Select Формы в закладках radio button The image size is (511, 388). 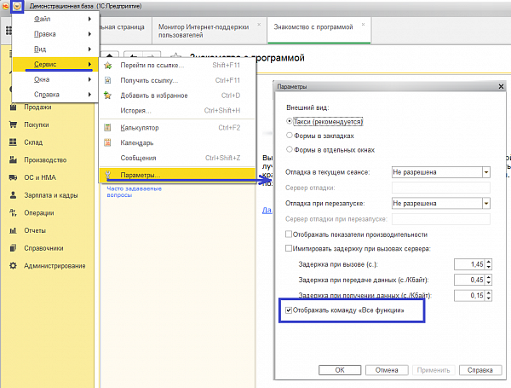tap(289, 135)
